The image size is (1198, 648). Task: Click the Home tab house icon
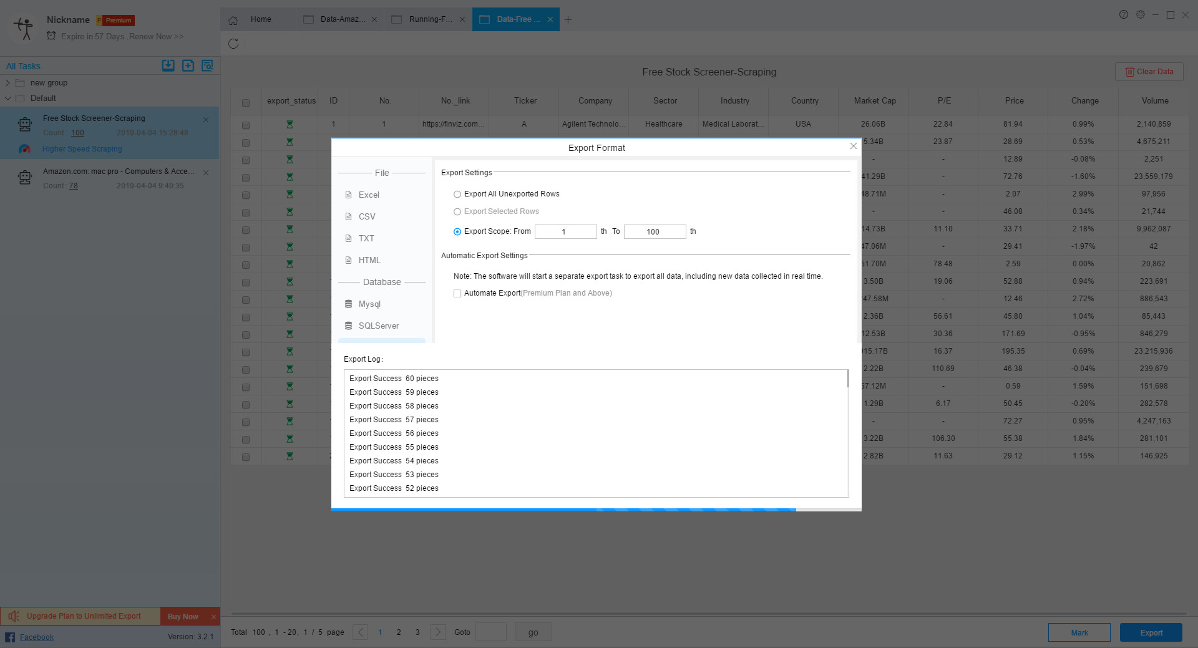(233, 20)
